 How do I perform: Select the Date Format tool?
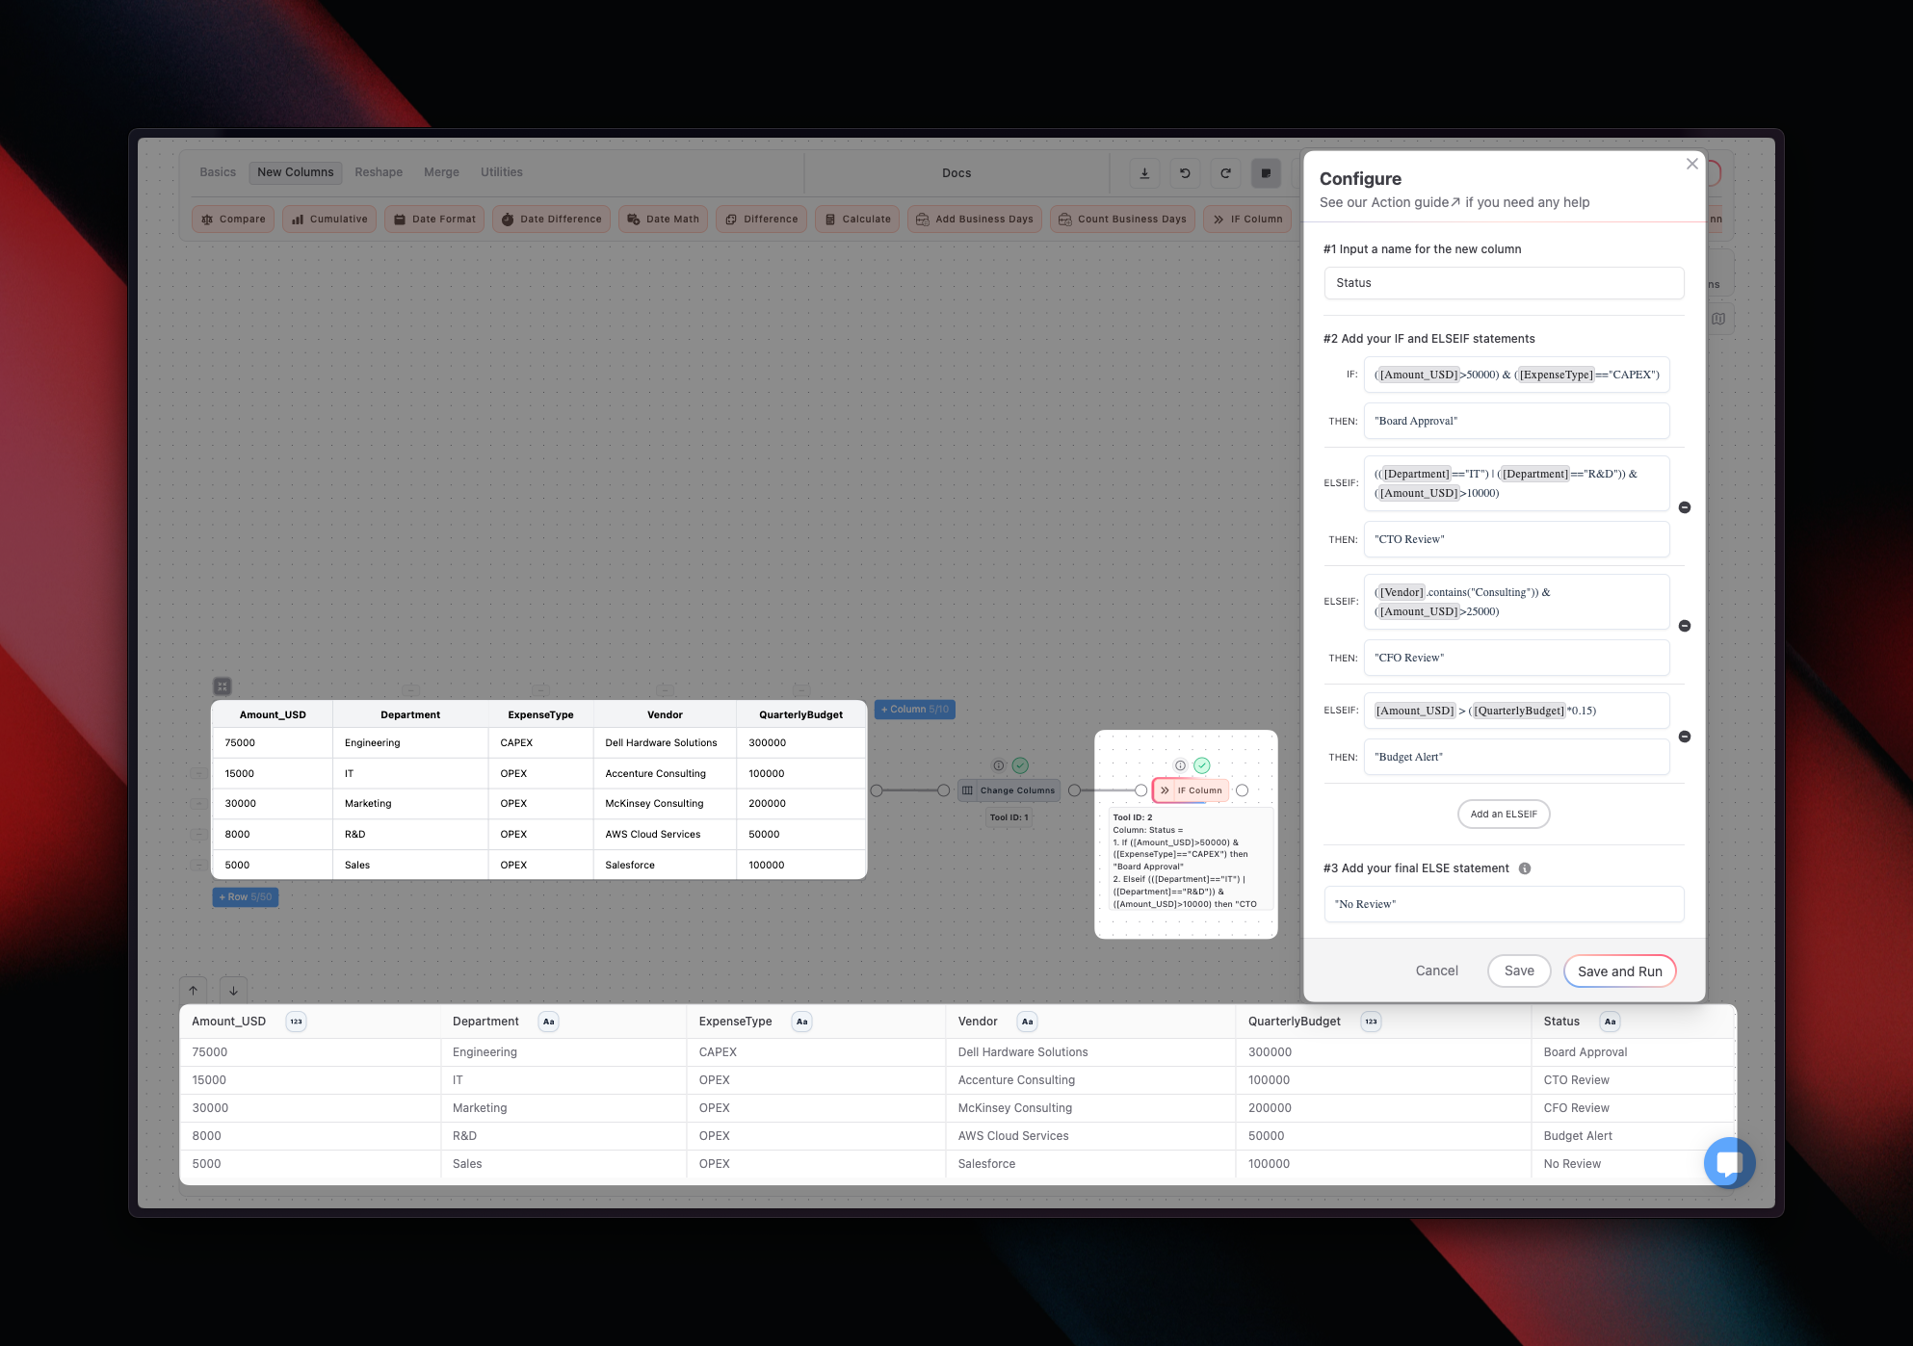pos(434,220)
